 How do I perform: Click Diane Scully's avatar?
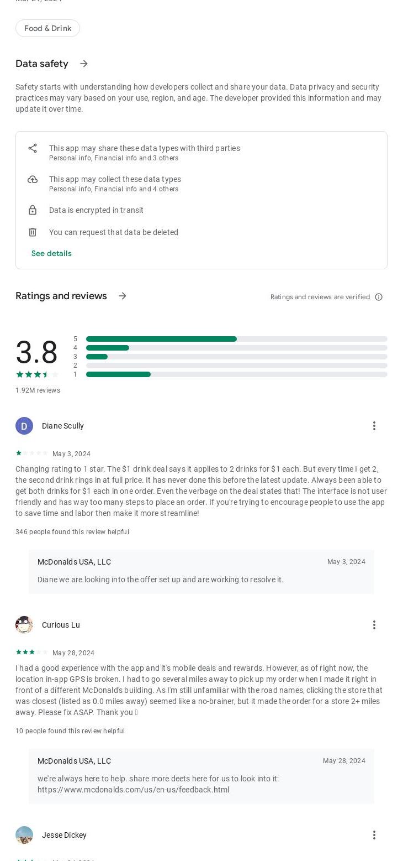click(x=24, y=426)
